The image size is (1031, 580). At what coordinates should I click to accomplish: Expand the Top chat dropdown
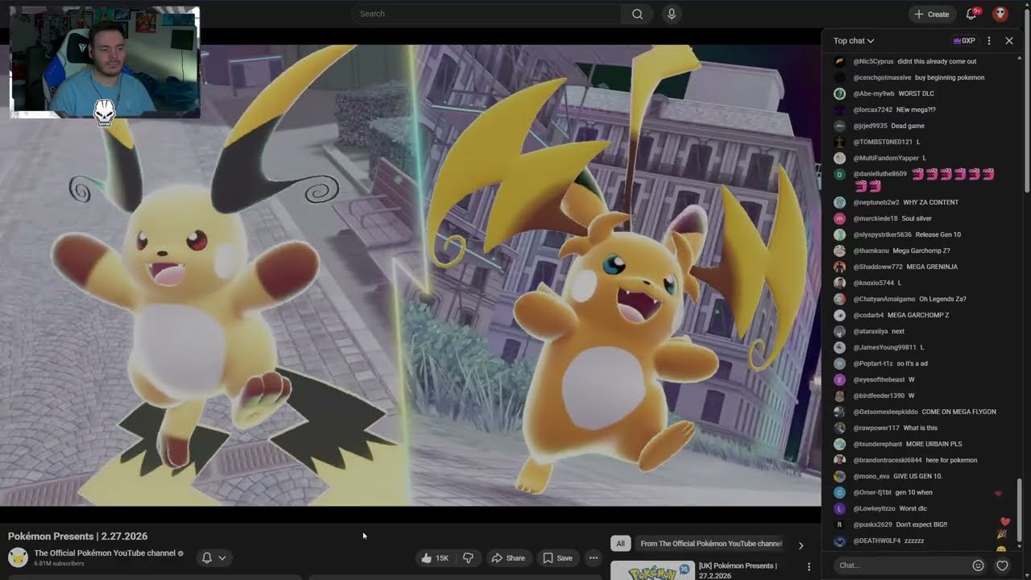pos(854,40)
